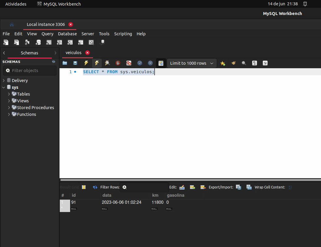Expand Views under sys
This screenshot has width=321, height=247.
tap(9, 101)
